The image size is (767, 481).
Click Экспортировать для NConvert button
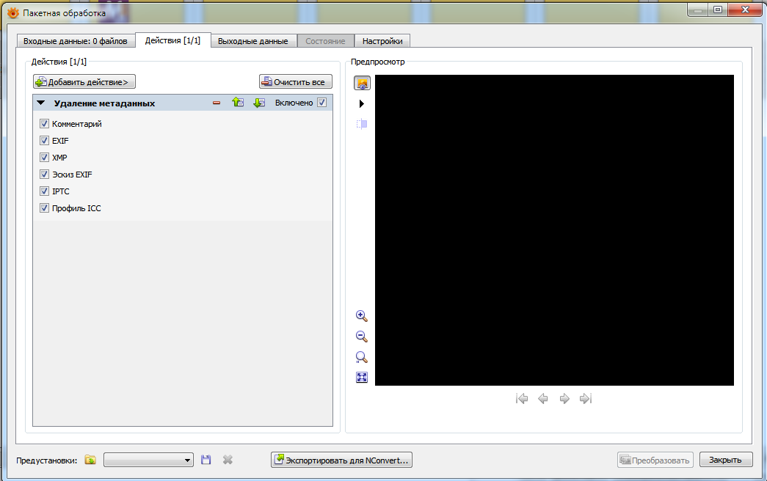click(342, 460)
